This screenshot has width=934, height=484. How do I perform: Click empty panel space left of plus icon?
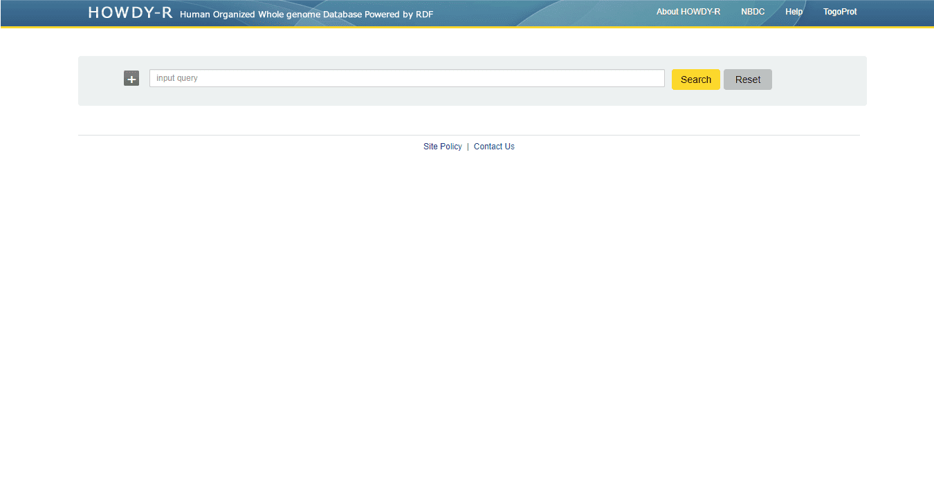click(100, 80)
